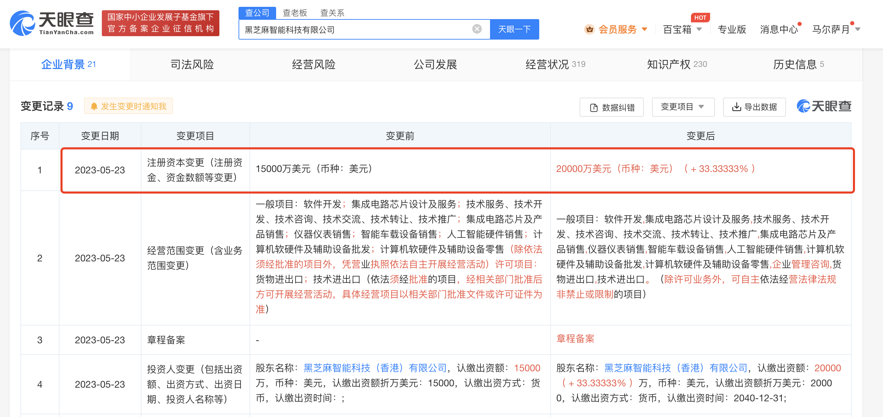Expand the 会员服务 dropdown arrow
The height and width of the screenshot is (417, 883).
644,29
